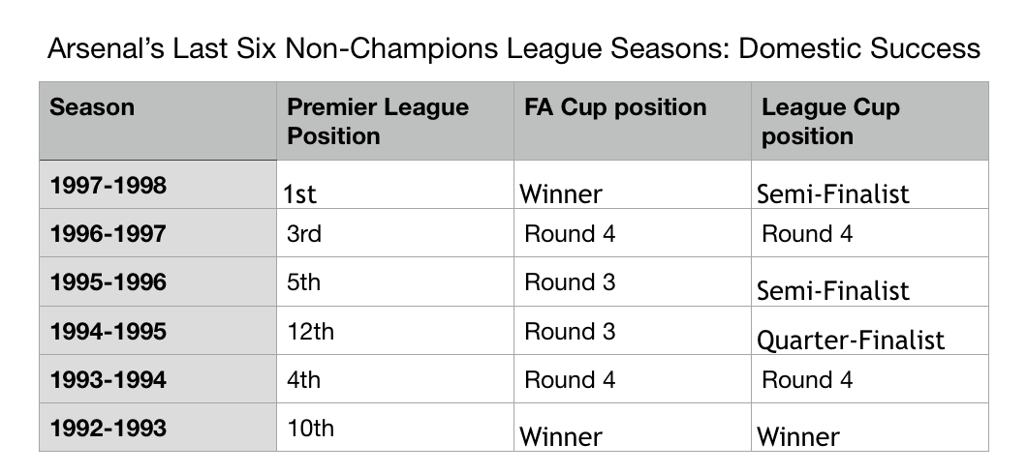Viewport: 1027px width, 474px height.
Task: Select the 1993-1994 FA Cup Round 4 cell
Action: 633,378
